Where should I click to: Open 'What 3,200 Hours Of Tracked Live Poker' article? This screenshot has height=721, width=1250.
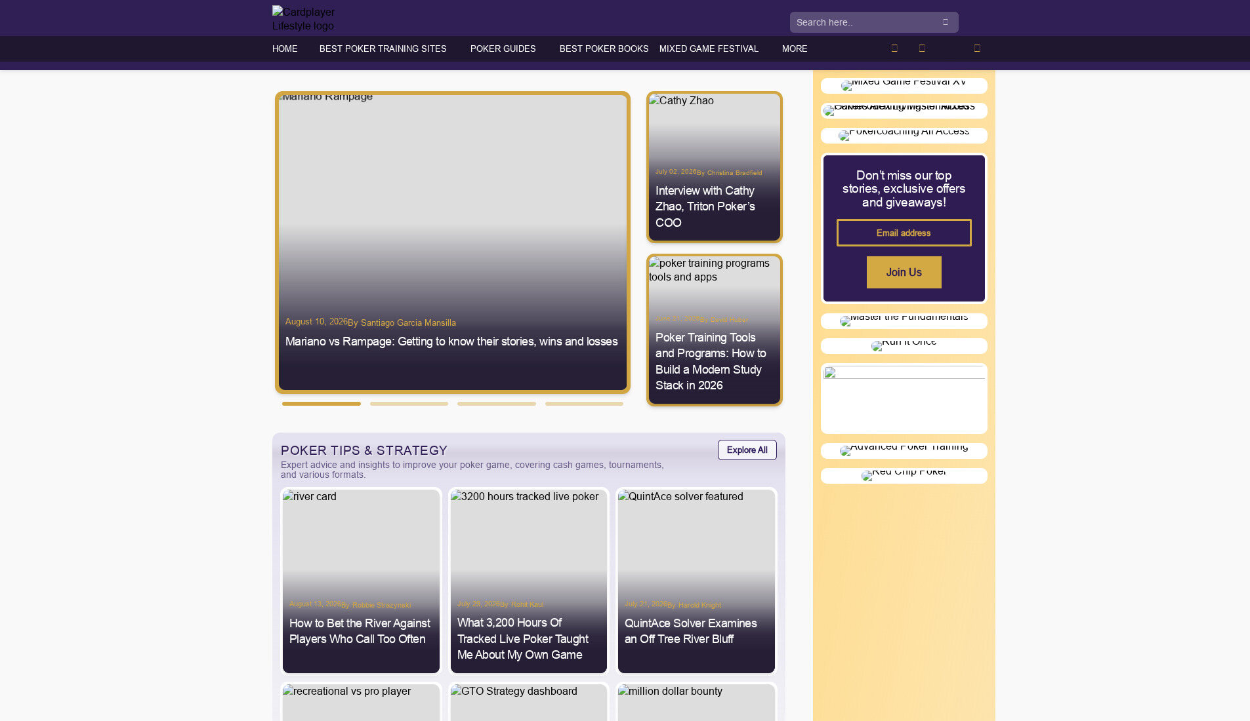523,638
